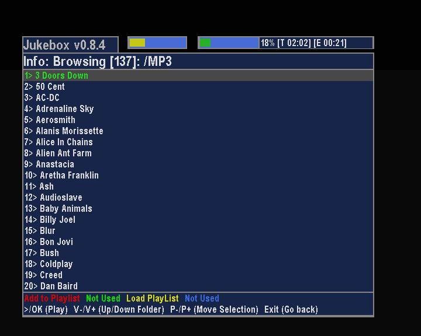The image size is (421, 336).
Task: Select Bush in the list
Action: pyautogui.click(x=198, y=253)
